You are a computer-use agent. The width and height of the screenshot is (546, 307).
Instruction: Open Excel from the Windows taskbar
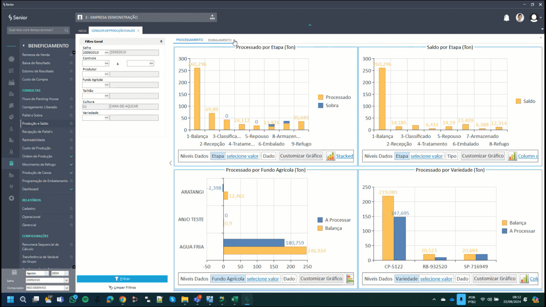[235, 299]
